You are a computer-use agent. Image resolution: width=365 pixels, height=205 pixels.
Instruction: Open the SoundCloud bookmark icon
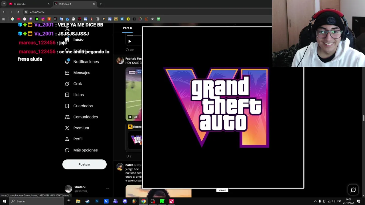click(49, 19)
